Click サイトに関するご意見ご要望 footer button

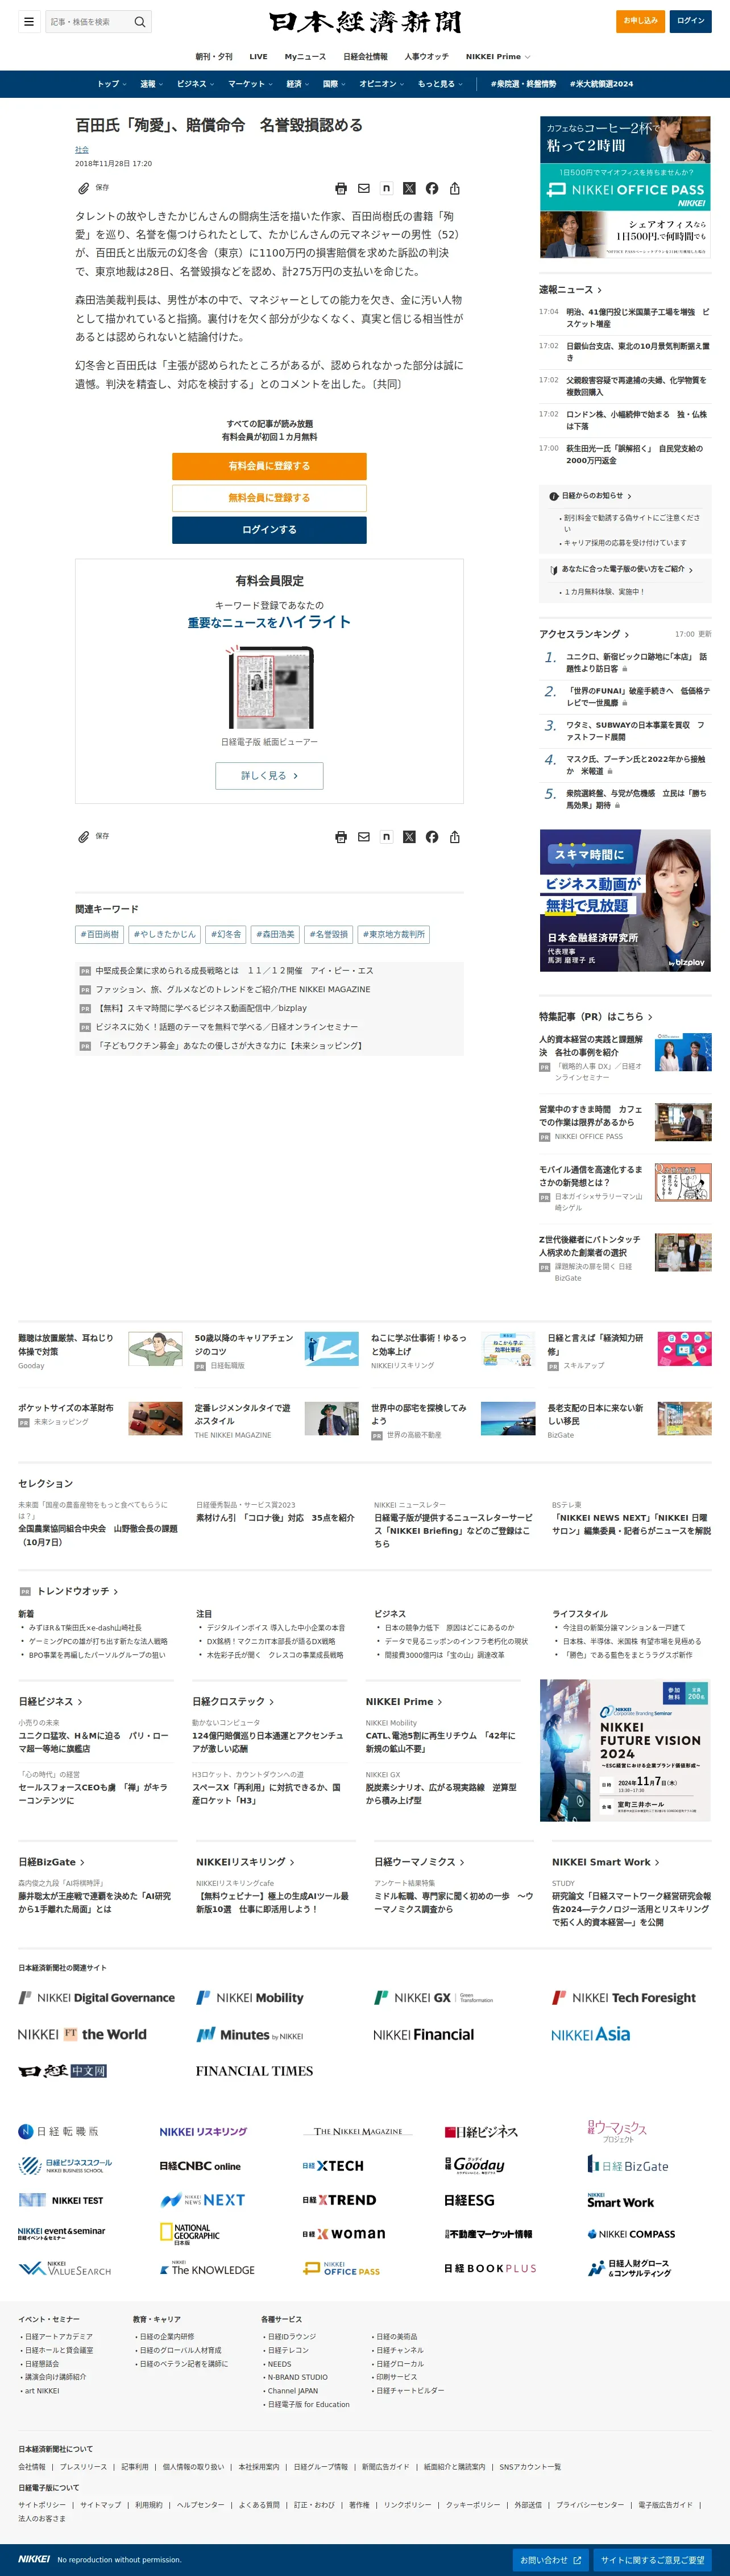coord(652,2559)
